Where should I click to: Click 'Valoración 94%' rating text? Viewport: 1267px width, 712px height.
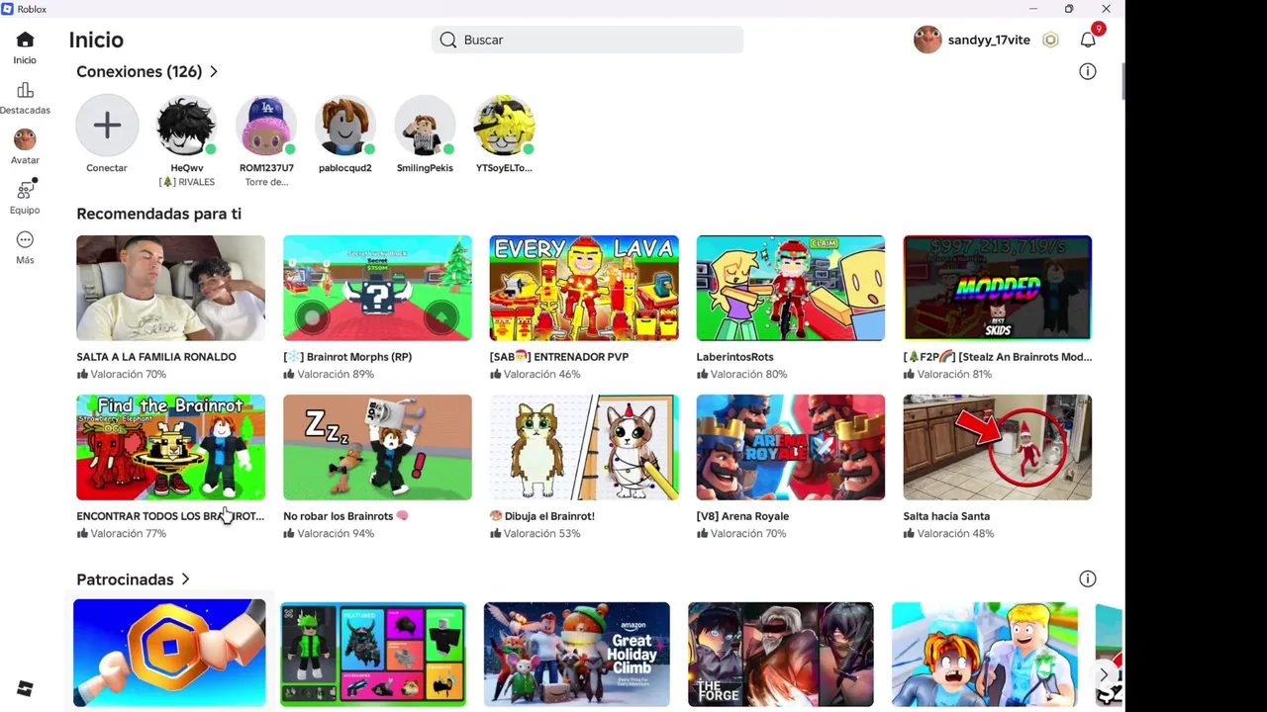[336, 534]
